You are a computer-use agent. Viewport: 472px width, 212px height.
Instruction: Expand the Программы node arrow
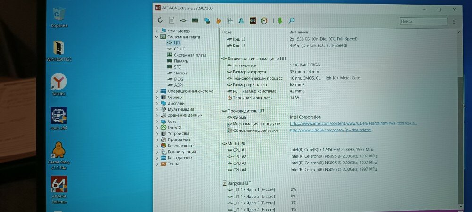click(x=157, y=139)
